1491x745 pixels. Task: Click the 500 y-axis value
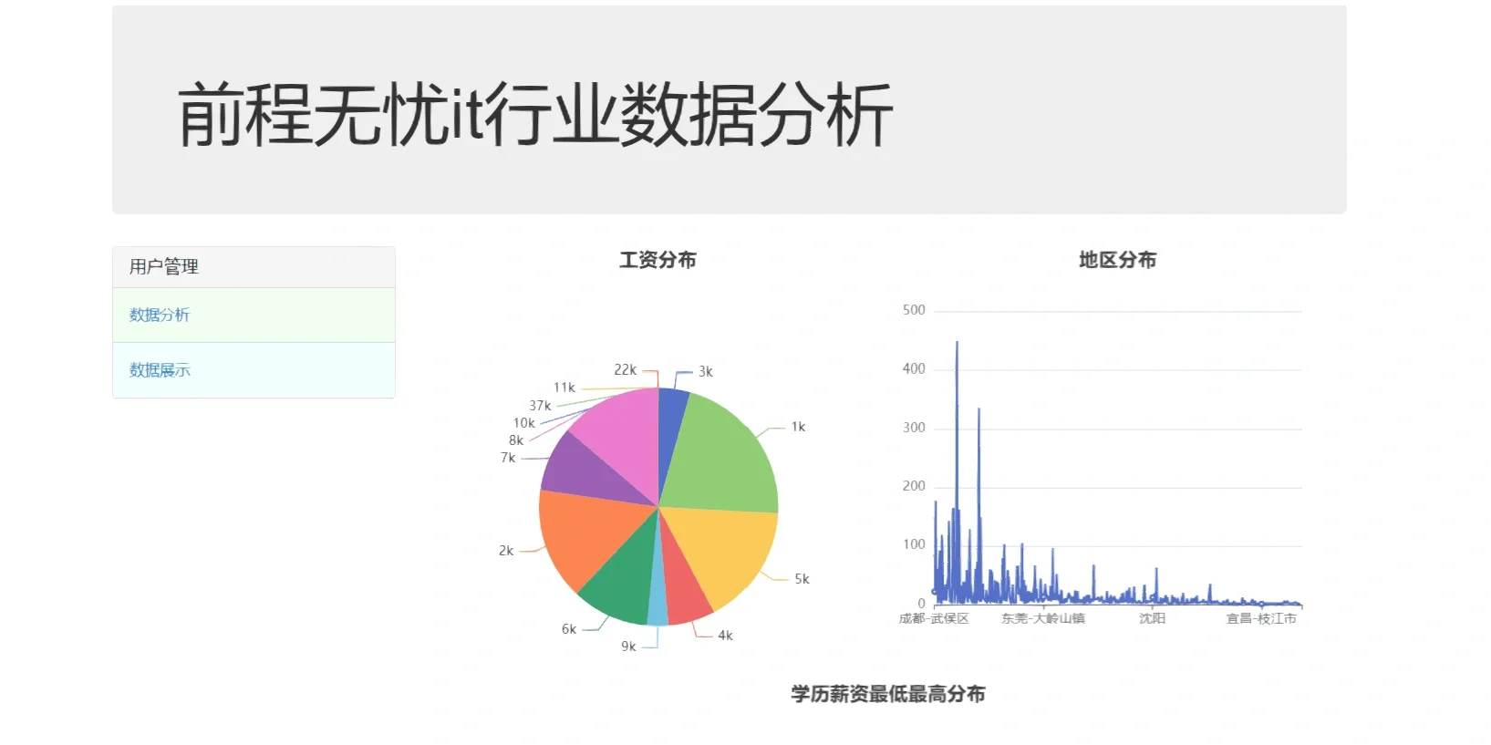914,310
